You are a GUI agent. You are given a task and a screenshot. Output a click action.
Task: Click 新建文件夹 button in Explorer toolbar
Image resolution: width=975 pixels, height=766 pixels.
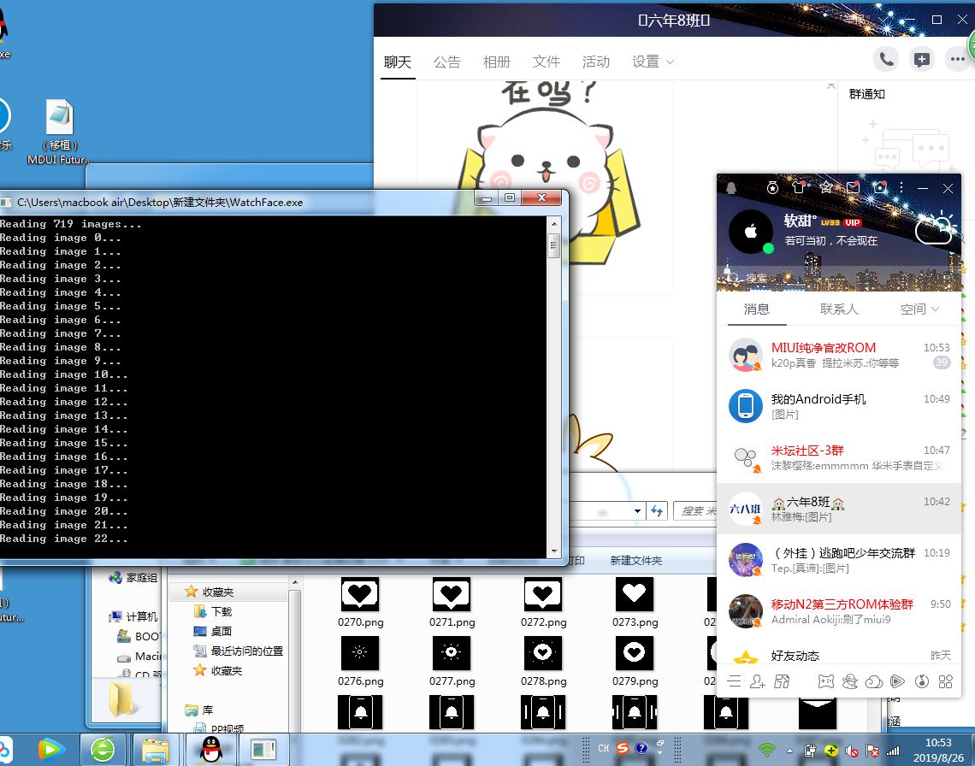click(636, 560)
